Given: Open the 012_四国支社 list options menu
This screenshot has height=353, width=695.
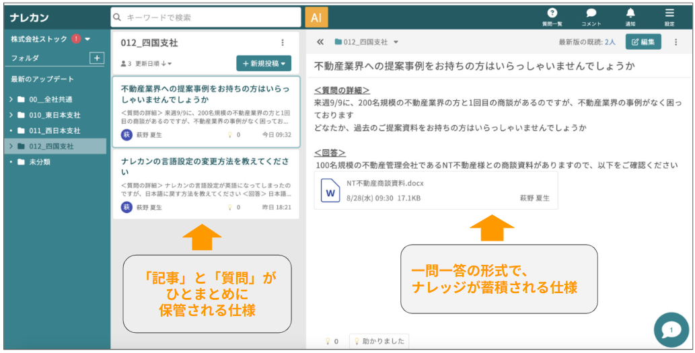Looking at the screenshot, I should pyautogui.click(x=283, y=42).
